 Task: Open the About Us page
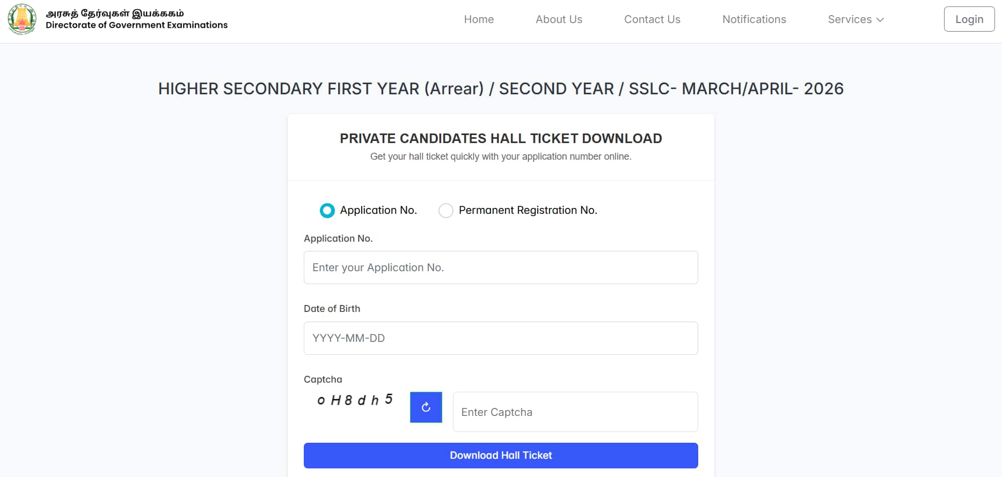pyautogui.click(x=559, y=19)
